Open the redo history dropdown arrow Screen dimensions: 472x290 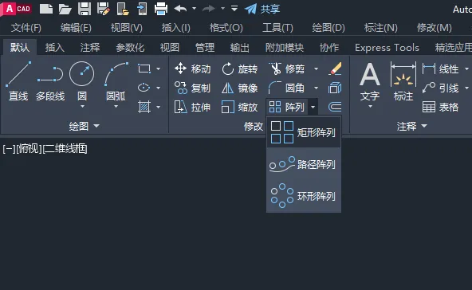coord(222,9)
